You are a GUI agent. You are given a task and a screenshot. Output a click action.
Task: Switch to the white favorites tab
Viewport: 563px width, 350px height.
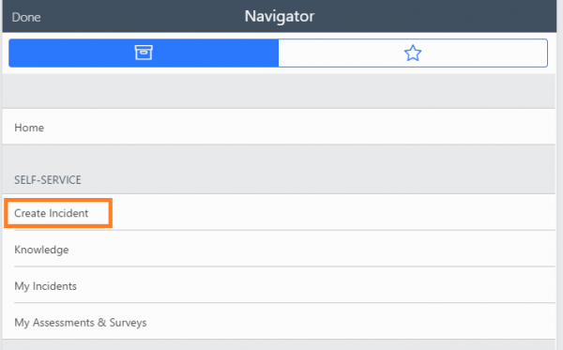[413, 53]
